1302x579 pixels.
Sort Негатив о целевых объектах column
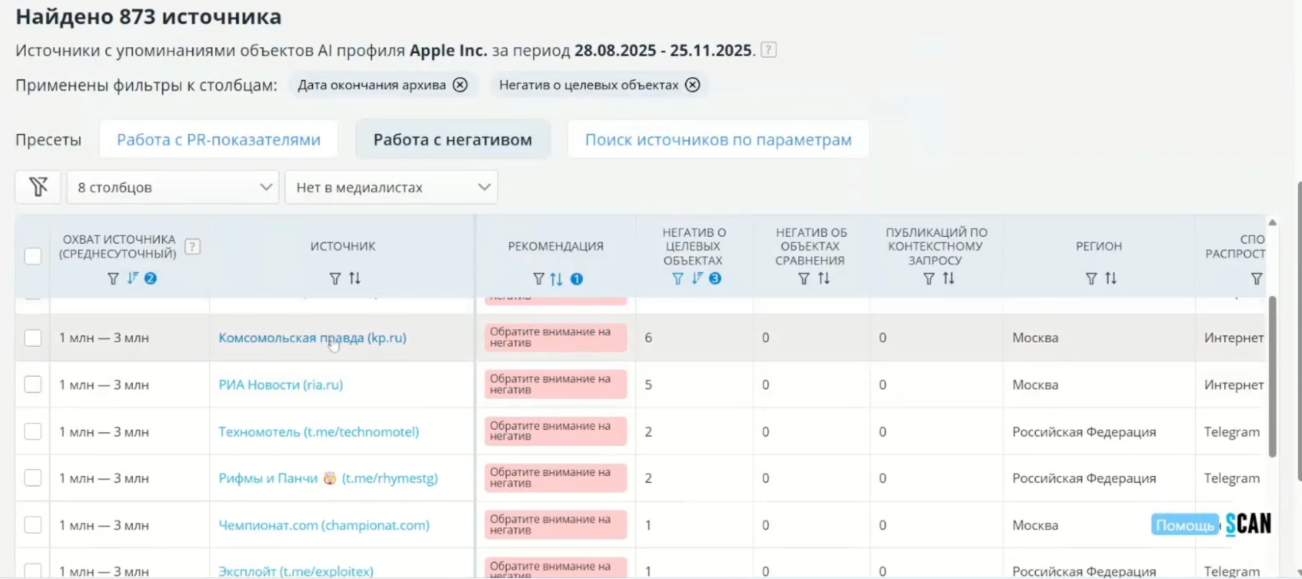pyautogui.click(x=698, y=278)
